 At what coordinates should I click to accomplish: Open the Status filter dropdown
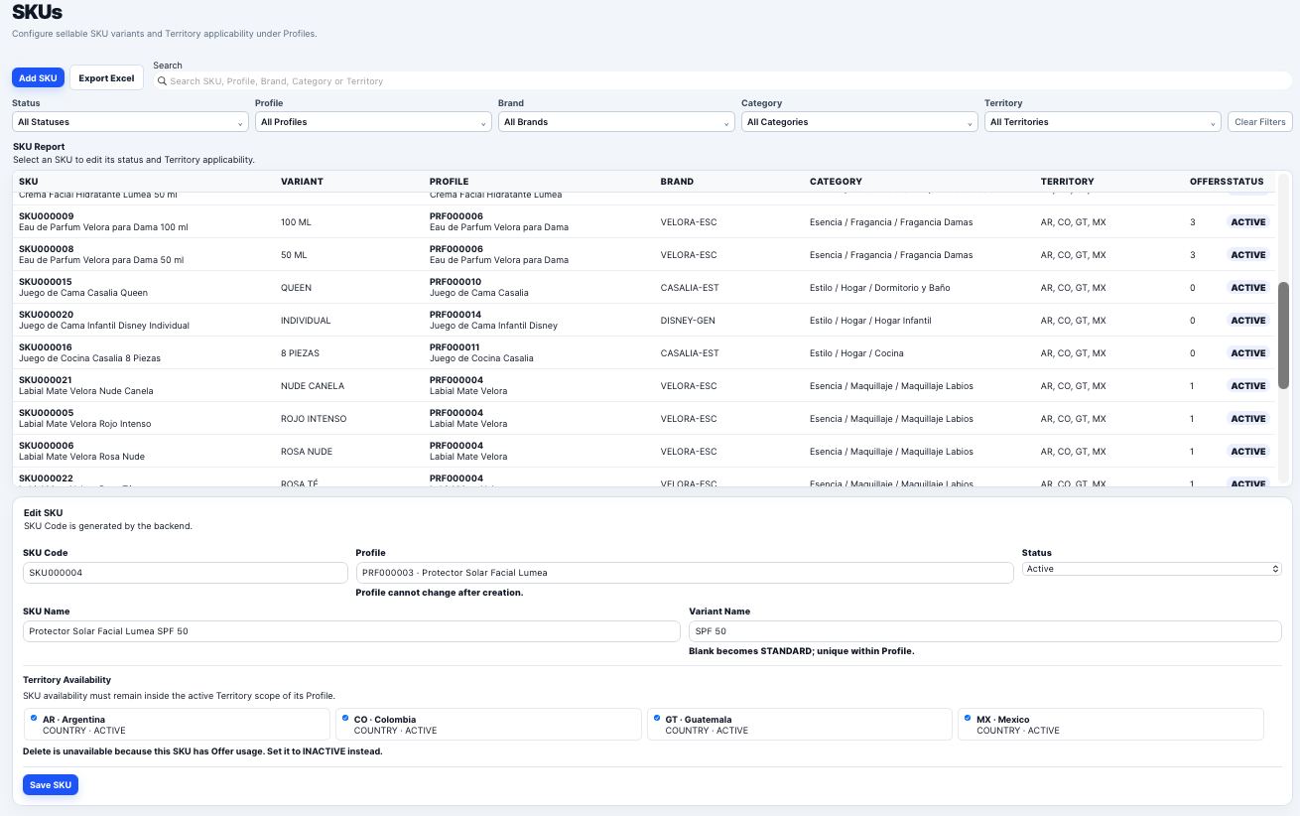(x=130, y=122)
